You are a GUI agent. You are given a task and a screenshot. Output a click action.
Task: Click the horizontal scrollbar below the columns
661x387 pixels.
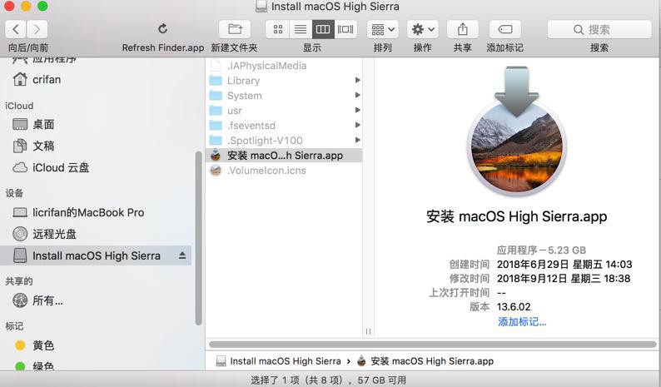(x=433, y=345)
